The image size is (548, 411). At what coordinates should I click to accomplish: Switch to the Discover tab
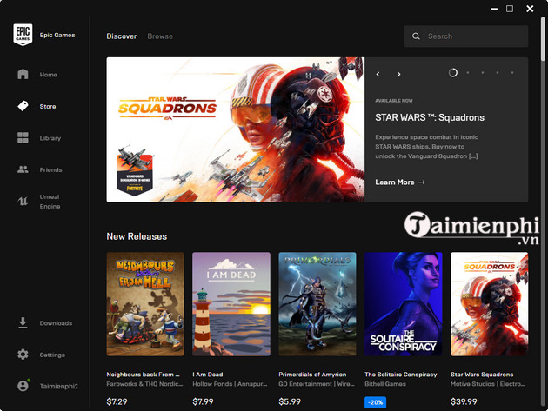(x=121, y=36)
